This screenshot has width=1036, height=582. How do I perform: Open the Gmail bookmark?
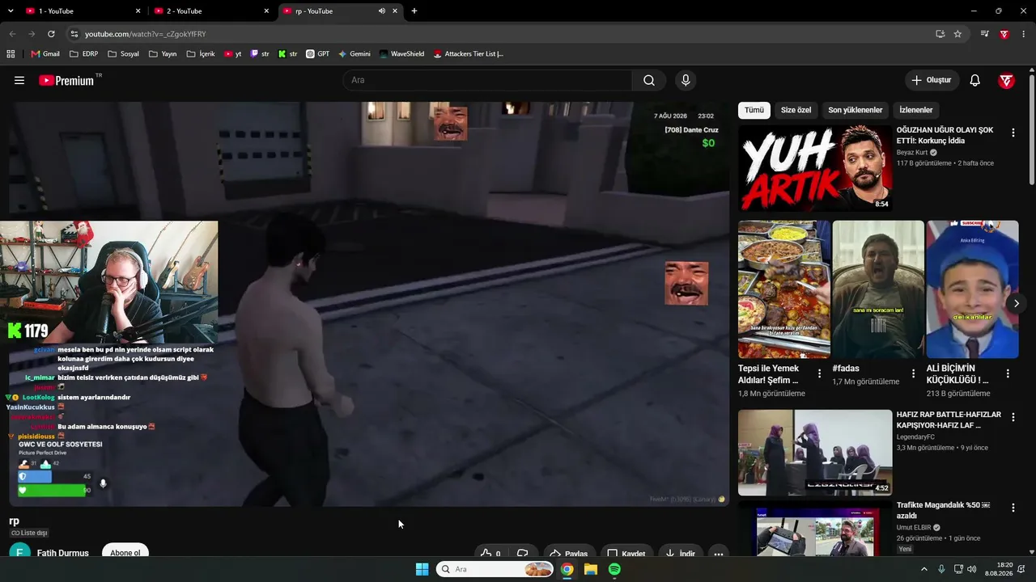click(x=45, y=54)
